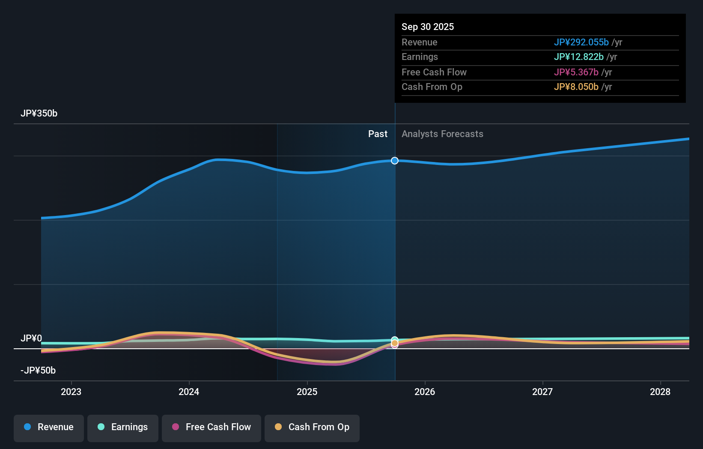Click the Sep 30 2025 tooltip header
This screenshot has width=703, height=449.
click(427, 27)
